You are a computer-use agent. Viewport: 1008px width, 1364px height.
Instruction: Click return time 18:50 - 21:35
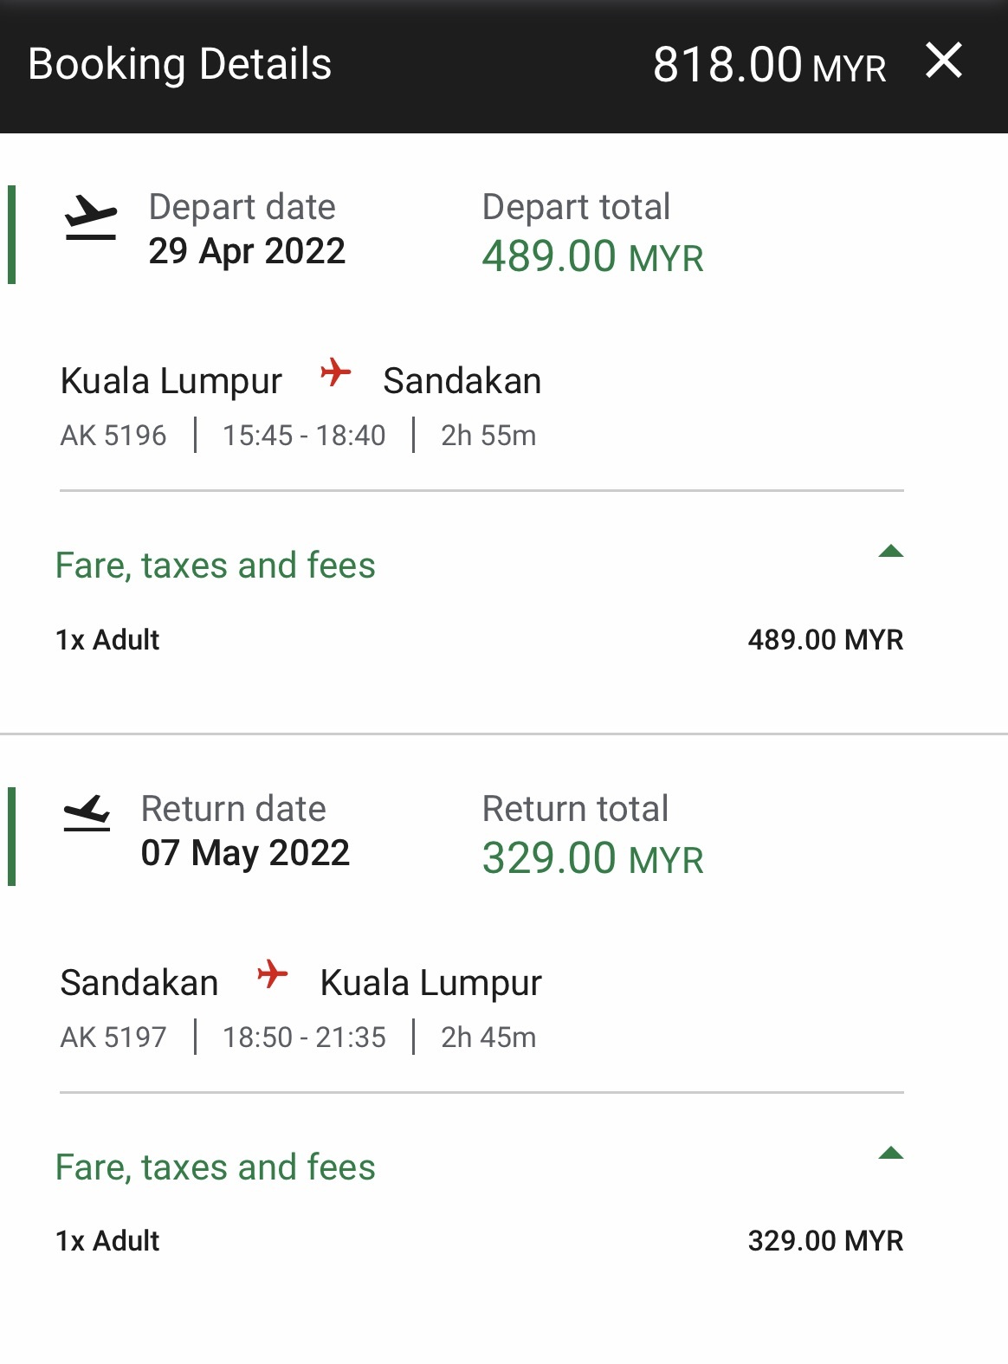[x=304, y=1037]
